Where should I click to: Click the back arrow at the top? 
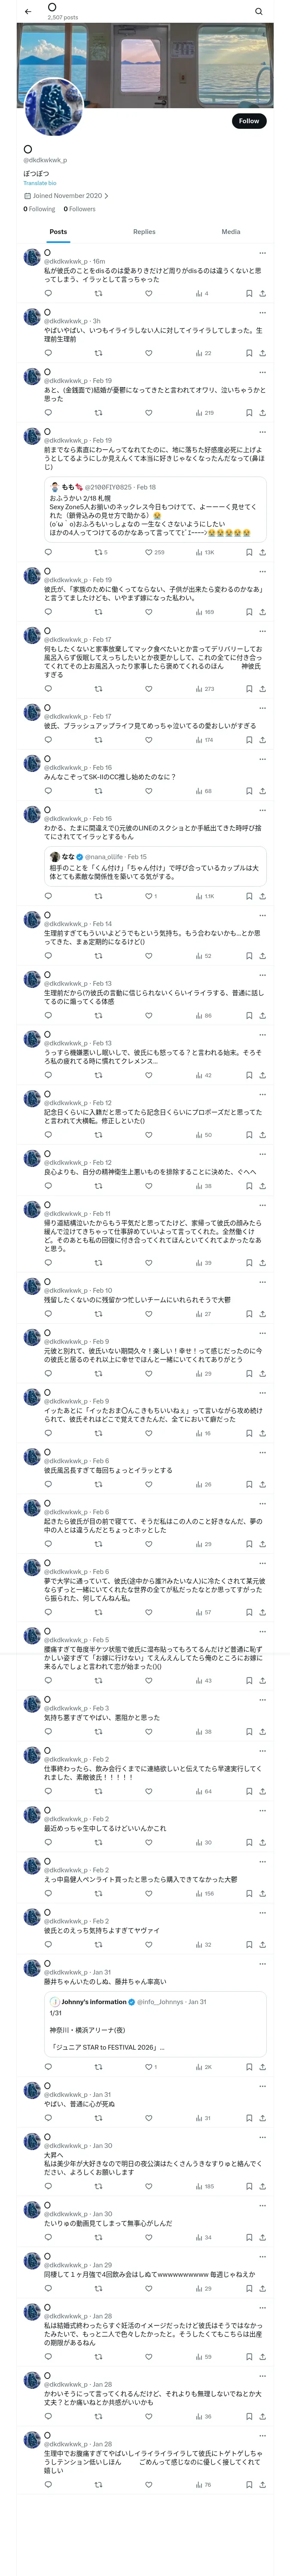(x=28, y=11)
